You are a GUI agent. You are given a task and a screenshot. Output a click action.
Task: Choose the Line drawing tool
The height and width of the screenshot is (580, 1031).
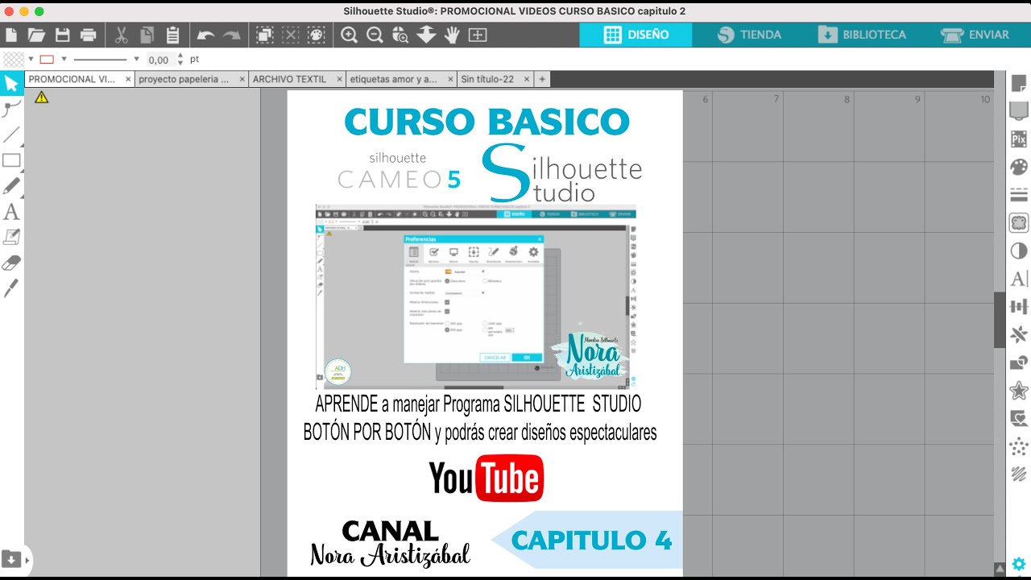pyautogui.click(x=11, y=135)
